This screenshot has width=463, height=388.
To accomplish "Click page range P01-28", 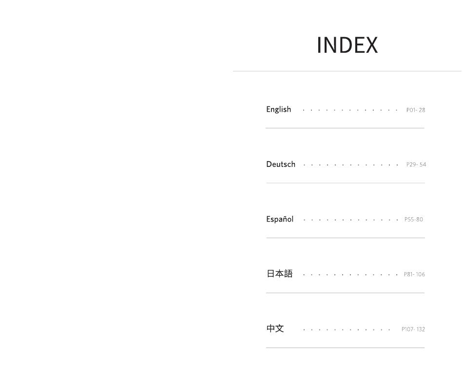I will click(416, 110).
